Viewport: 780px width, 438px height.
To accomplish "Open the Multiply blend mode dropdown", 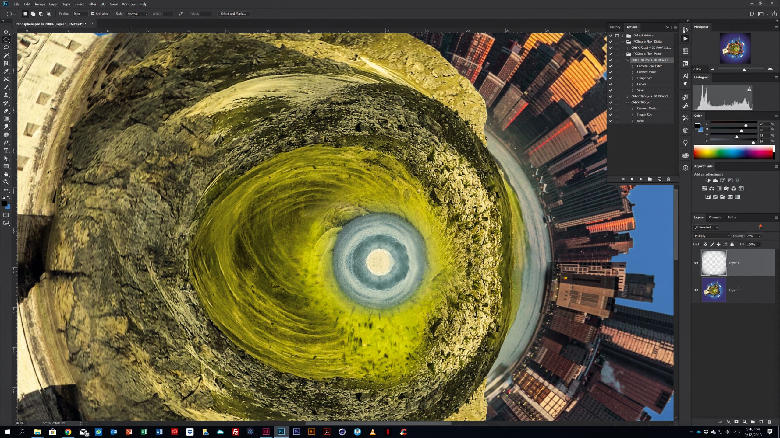I will 712,236.
